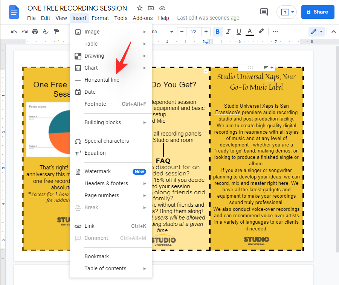Expand Headers & footers submenu
The width and height of the screenshot is (339, 285).
111,183
